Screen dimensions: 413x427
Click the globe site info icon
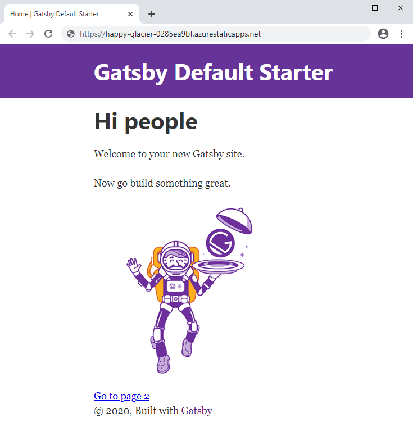pos(71,34)
